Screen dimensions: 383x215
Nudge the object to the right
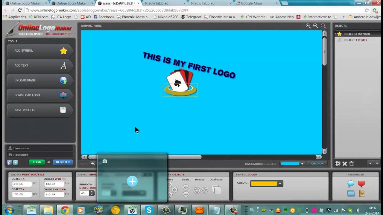[x=175, y=190]
